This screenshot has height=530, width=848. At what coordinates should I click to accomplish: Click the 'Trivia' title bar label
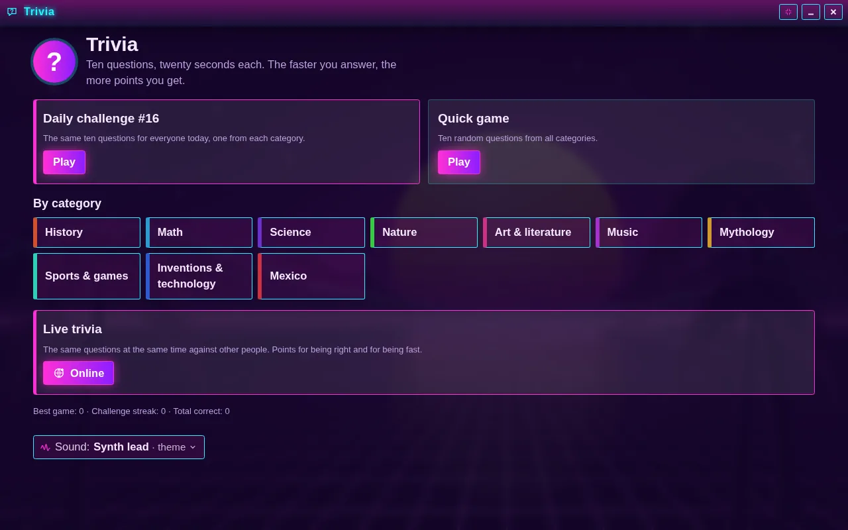click(x=39, y=12)
